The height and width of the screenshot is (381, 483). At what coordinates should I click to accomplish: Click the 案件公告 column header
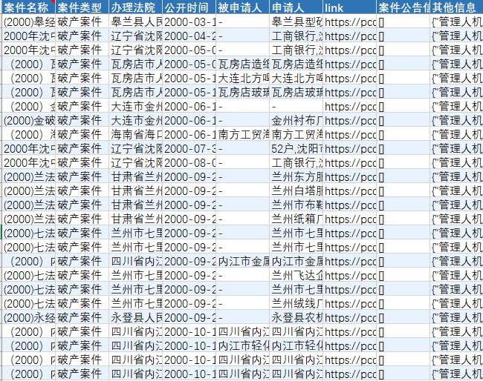pos(403,7)
